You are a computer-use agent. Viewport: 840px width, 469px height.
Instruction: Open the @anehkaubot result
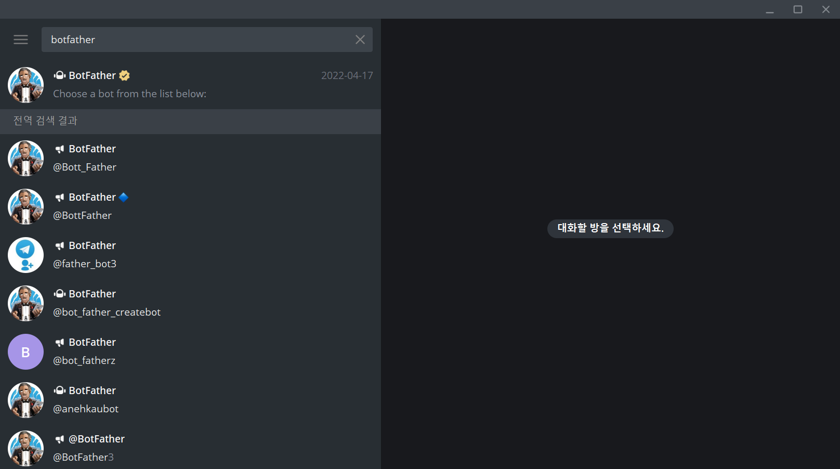pyautogui.click(x=190, y=400)
